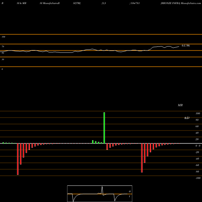
Task: Click the MR axis 60 label
Action: click(197, 126)
